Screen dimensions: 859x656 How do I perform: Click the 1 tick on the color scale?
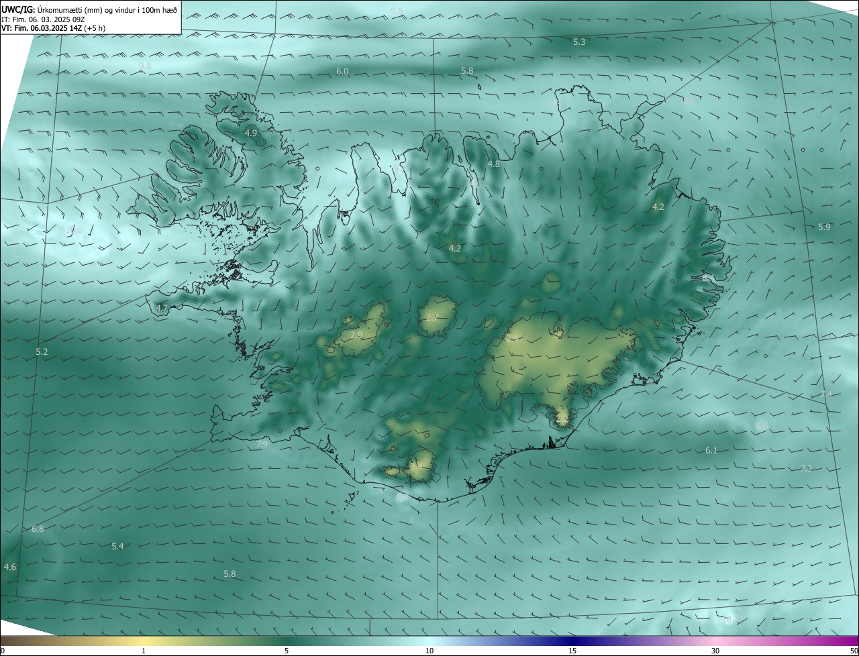point(144,651)
